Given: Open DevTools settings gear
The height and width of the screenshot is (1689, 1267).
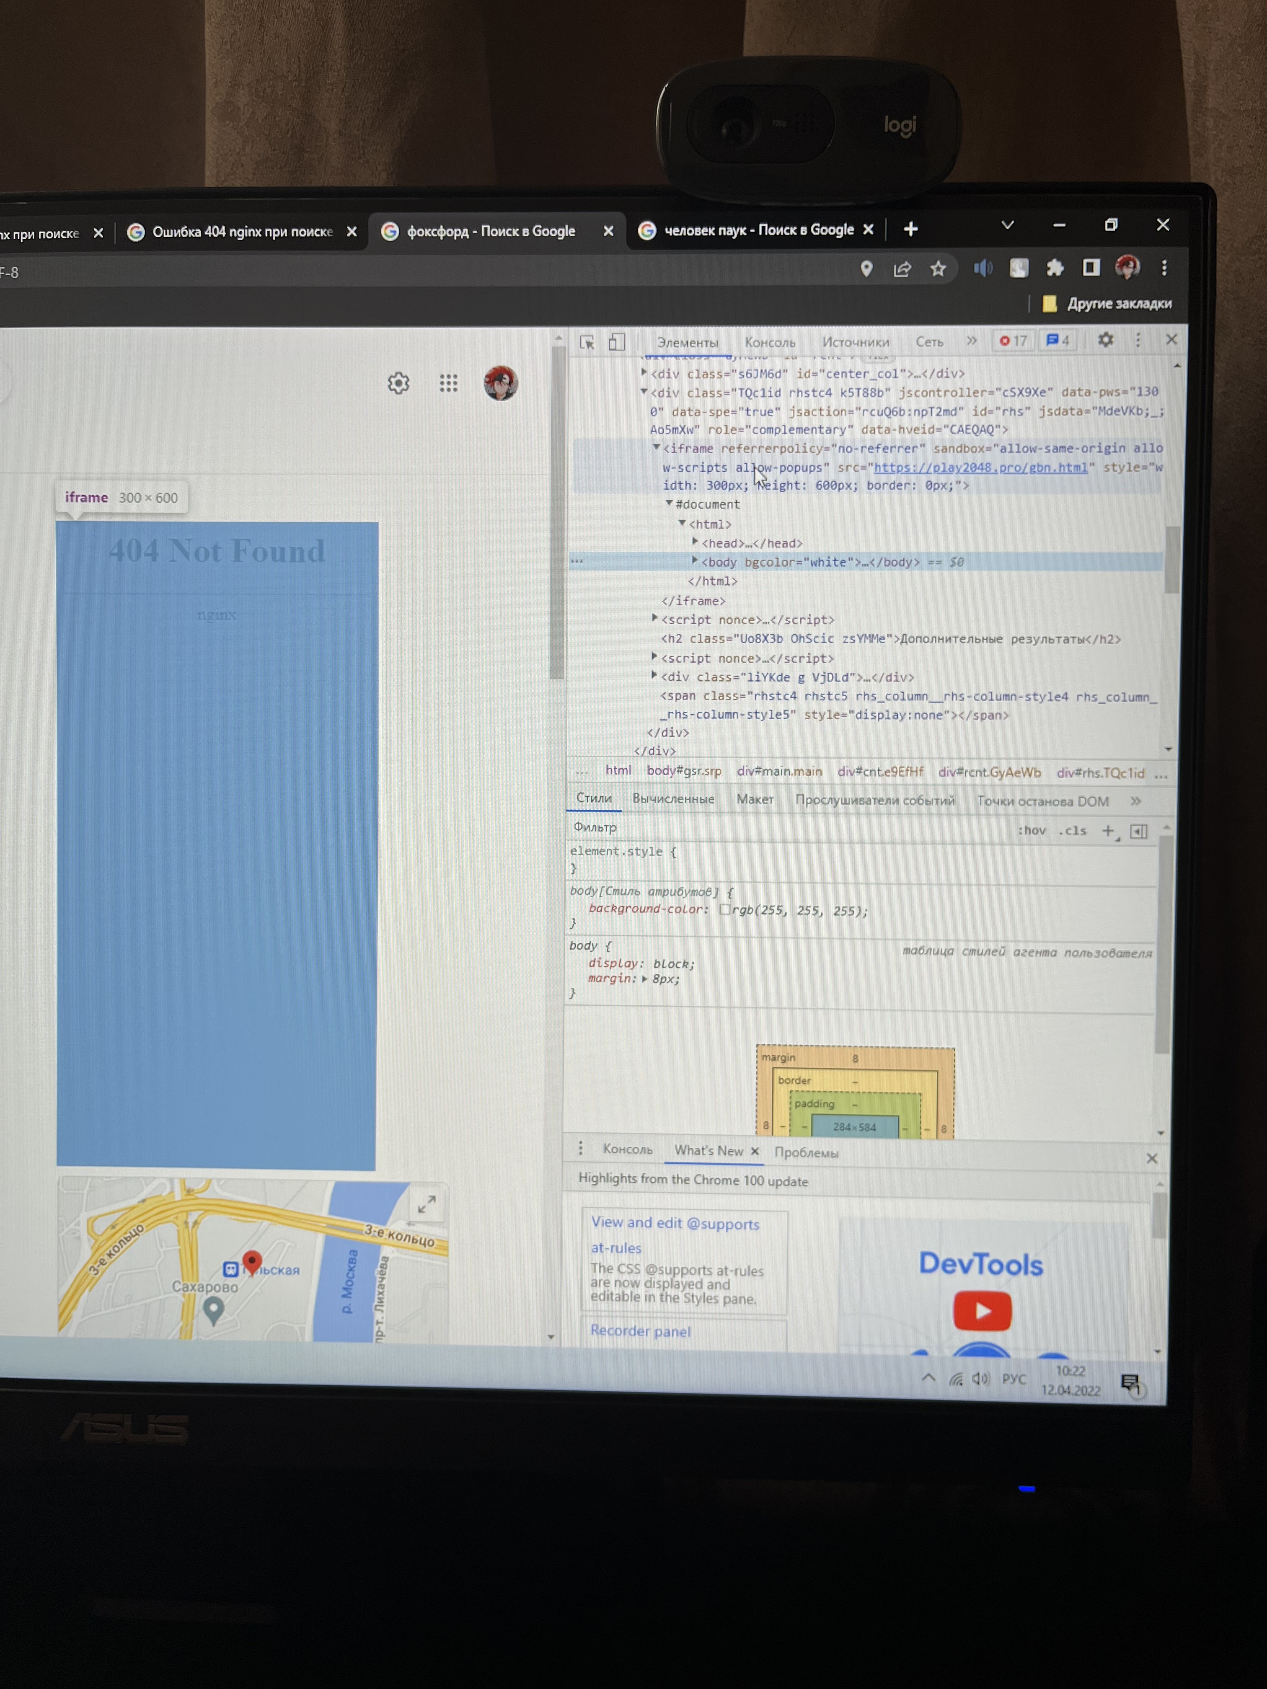Looking at the screenshot, I should 1105,340.
